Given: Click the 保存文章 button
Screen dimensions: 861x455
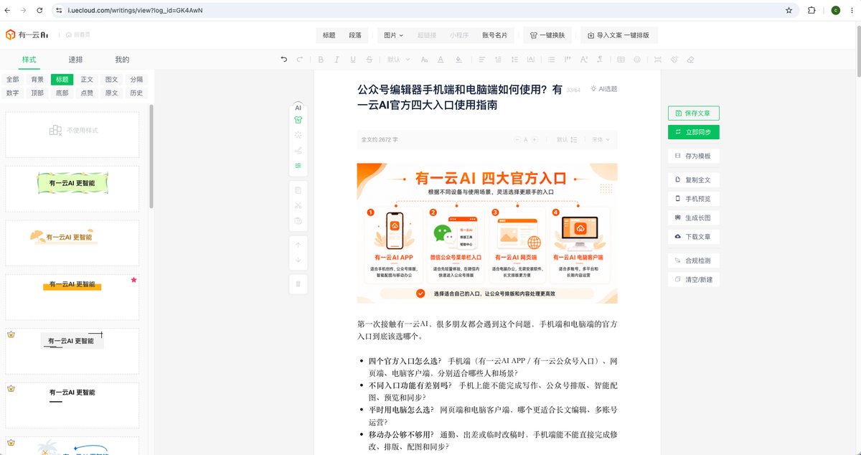Looking at the screenshot, I should 693,113.
